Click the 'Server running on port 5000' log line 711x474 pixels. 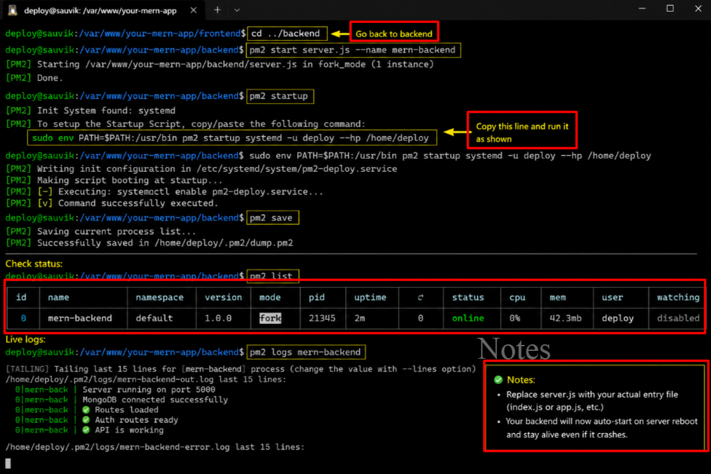(x=149, y=390)
